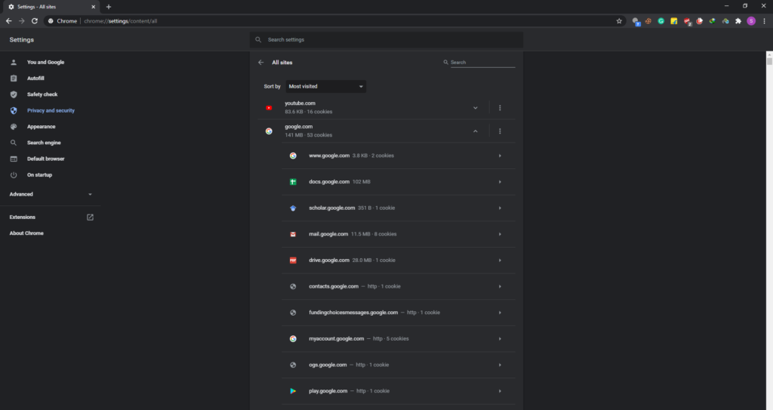The image size is (773, 410).
Task: Reload the page with the refresh icon
Action: click(x=35, y=21)
